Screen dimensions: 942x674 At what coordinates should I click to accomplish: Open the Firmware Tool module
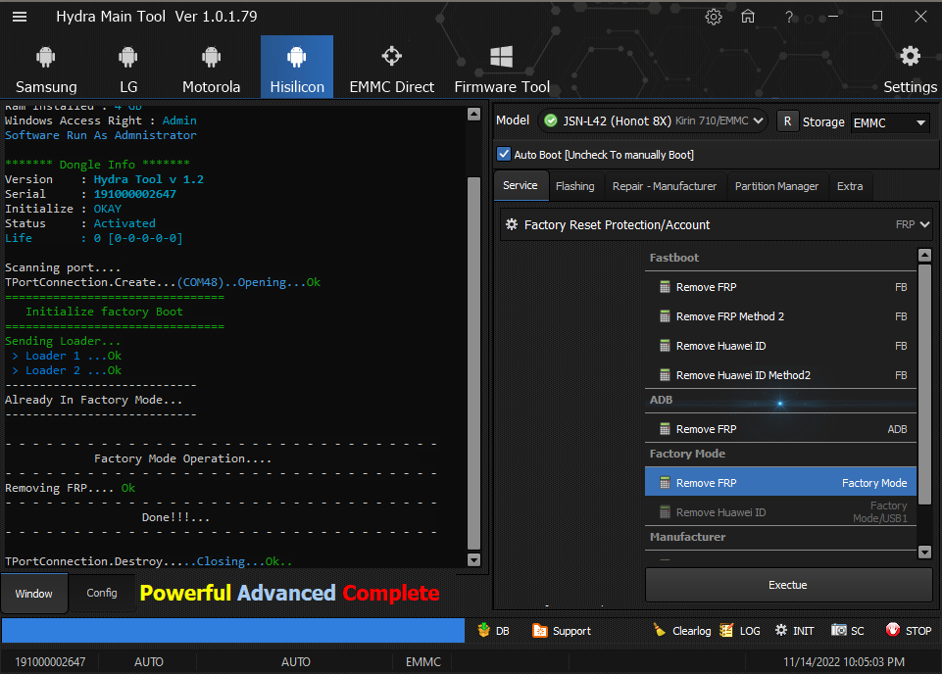click(502, 68)
